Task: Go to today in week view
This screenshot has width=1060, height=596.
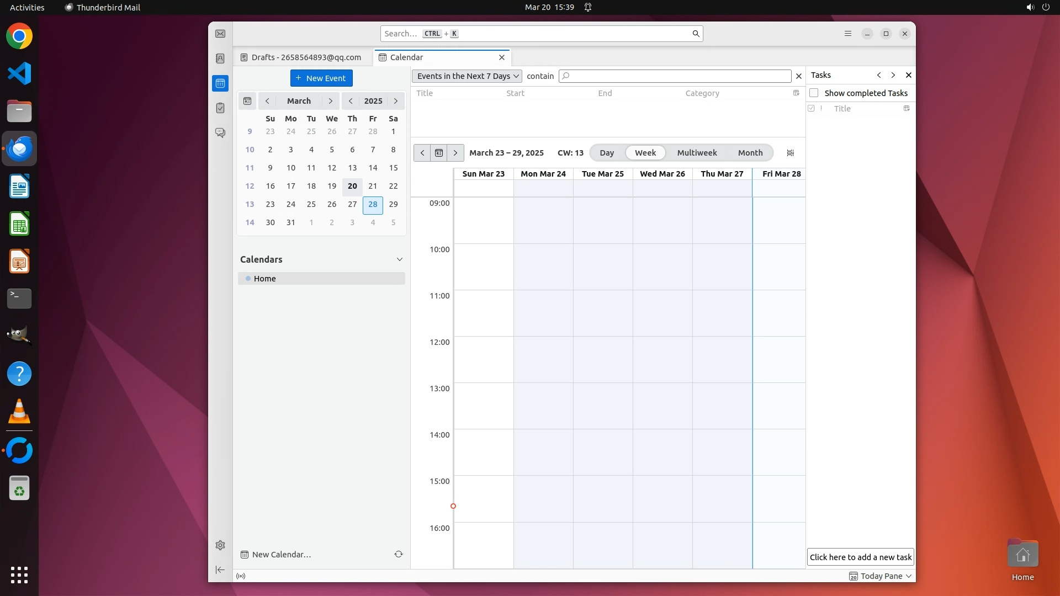Action: point(438,153)
